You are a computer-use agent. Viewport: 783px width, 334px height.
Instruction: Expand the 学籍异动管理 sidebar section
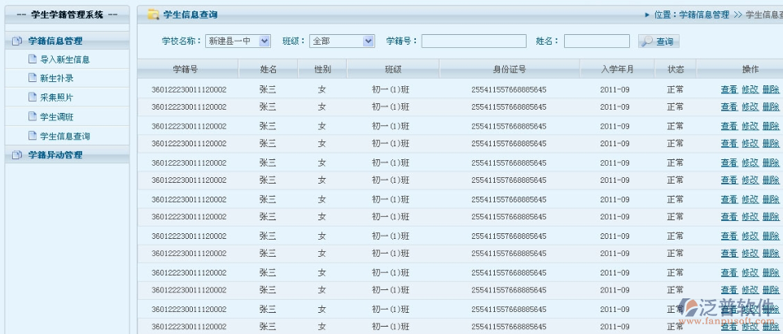click(55, 155)
